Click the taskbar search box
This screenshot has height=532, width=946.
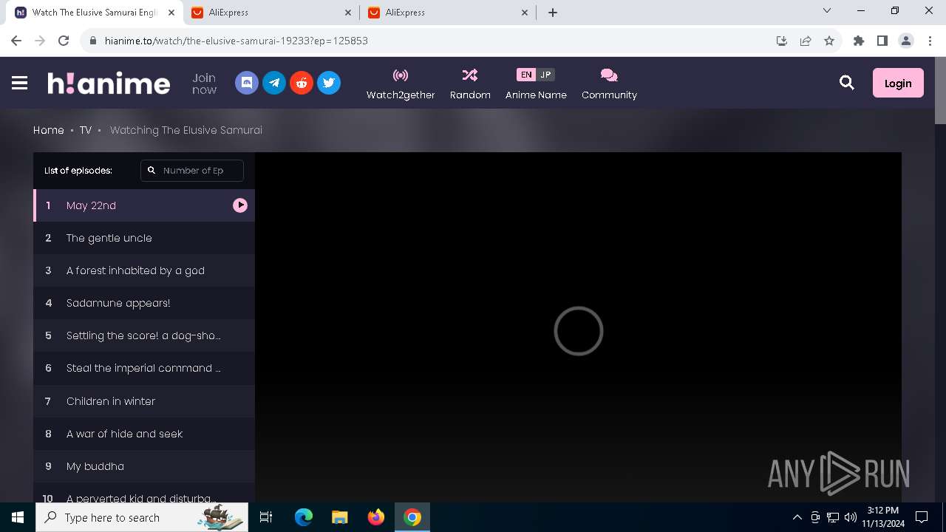pos(142,517)
